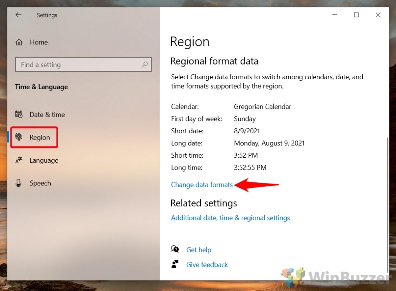Open Home in Settings sidebar
Viewport: 396px width, 291px height.
(39, 42)
